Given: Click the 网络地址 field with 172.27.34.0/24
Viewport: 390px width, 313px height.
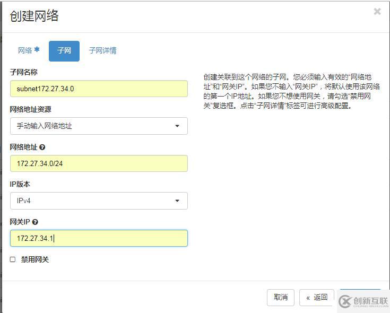Looking at the screenshot, I should click(x=99, y=163).
